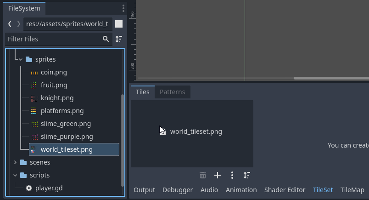This screenshot has width=369, height=200.
Task: Add a new tile source with plus icon
Action: click(x=218, y=175)
